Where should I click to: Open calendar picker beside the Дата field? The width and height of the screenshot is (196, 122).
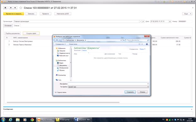pos(170,22)
